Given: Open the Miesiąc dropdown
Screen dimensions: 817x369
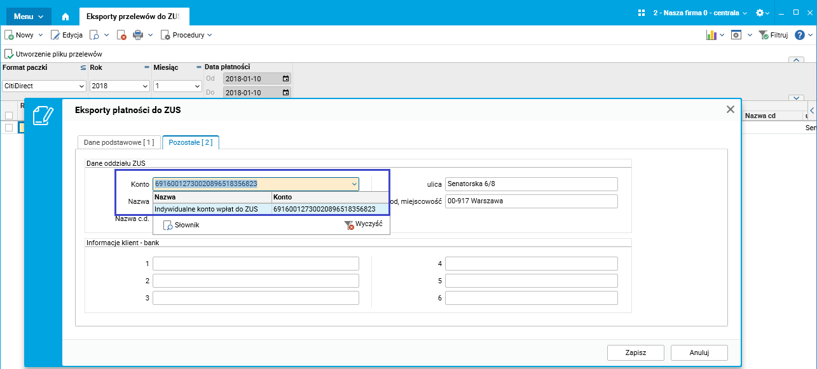Looking at the screenshot, I should pyautogui.click(x=177, y=86).
